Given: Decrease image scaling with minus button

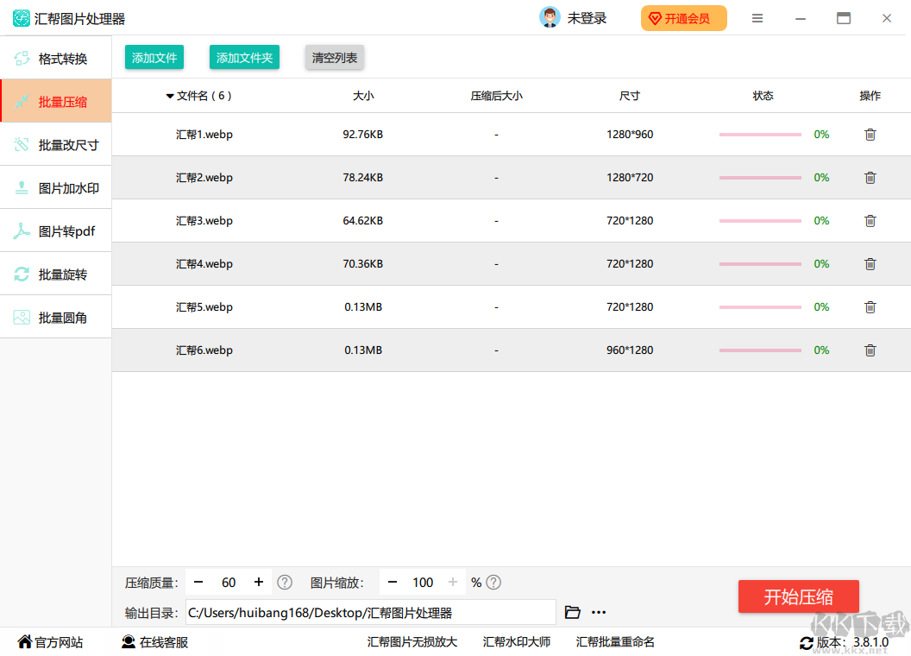Looking at the screenshot, I should tap(393, 583).
